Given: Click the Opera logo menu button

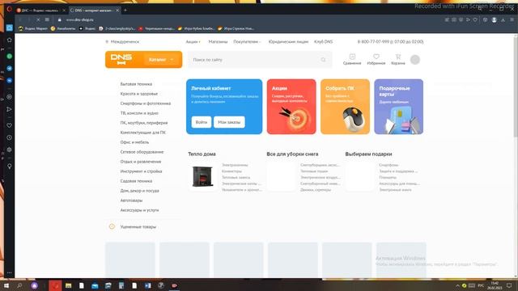Looking at the screenshot, I should [9, 9].
